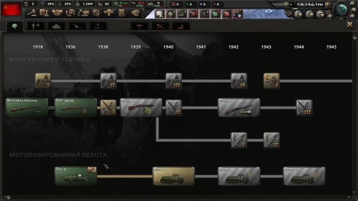Click the ВООРУЖЕНИЕ И ТЕХНИКА section heading
Image resolution: width=358 pixels, height=201 pixels.
pyautogui.click(x=50, y=60)
